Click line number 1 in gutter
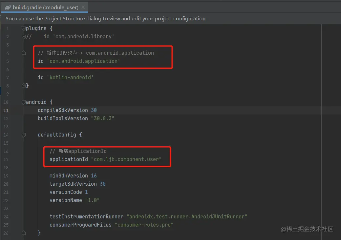Viewport: 341px width, 240px height. tap(8, 28)
